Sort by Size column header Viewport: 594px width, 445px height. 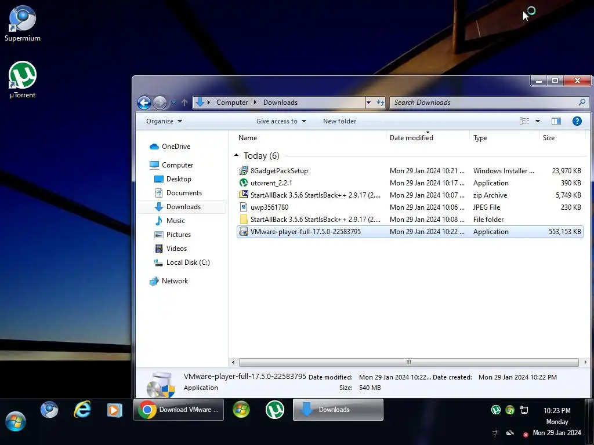pos(549,138)
